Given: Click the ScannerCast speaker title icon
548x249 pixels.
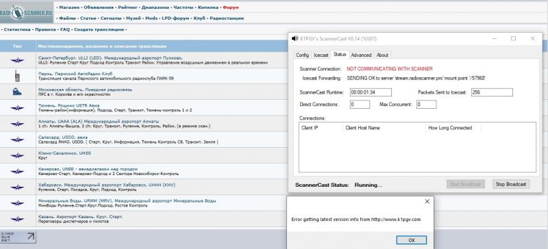Looking at the screenshot, I should click(x=295, y=39).
